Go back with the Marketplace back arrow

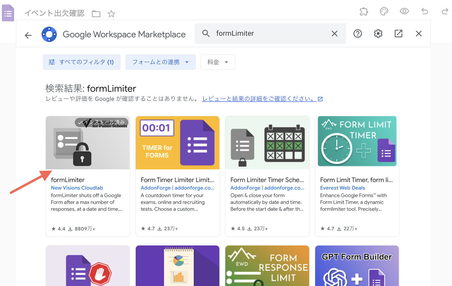click(28, 35)
